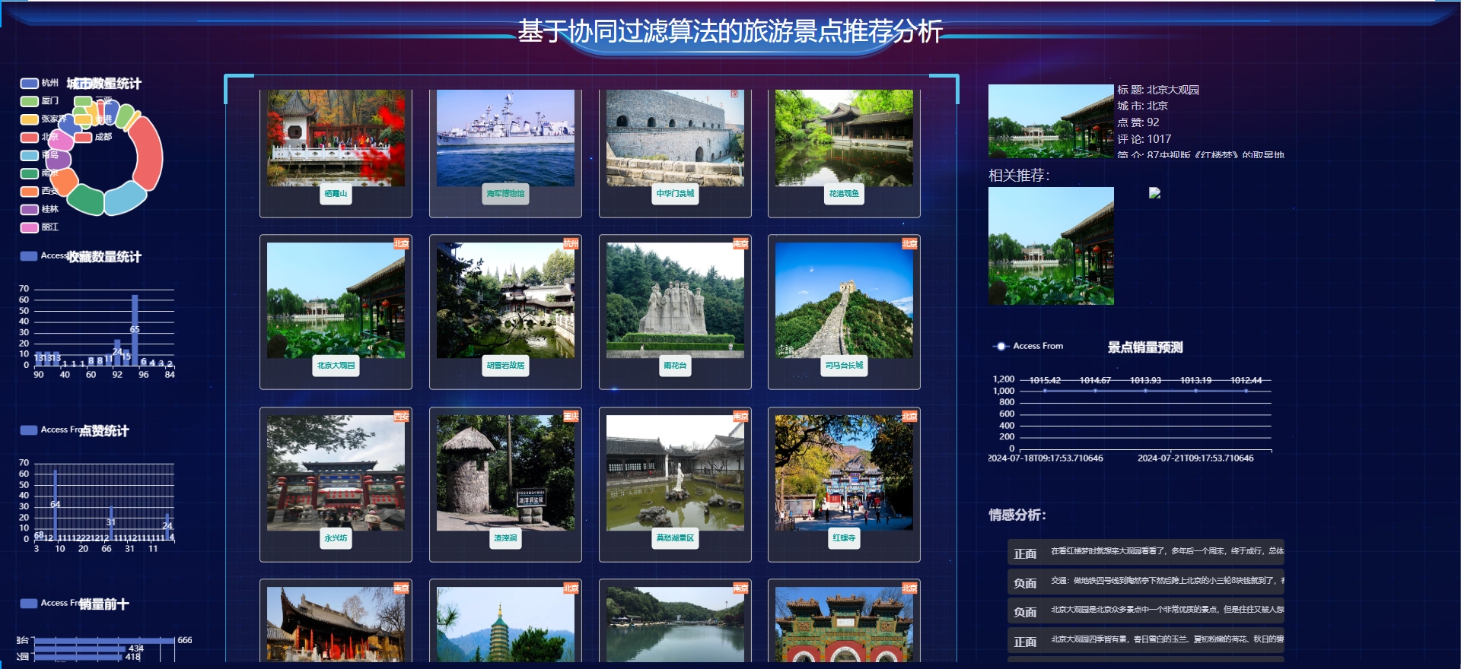Click the 北京大观园 name label

point(336,366)
